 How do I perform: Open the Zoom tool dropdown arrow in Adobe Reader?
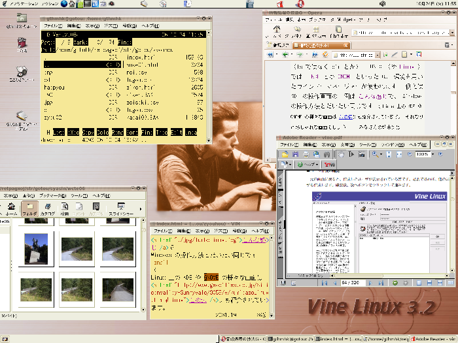pos(381,154)
